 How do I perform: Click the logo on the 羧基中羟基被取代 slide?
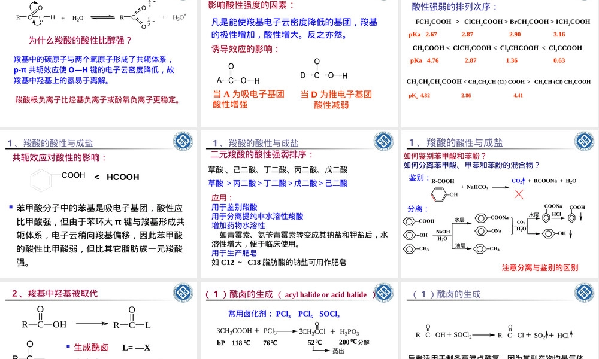coord(183,293)
